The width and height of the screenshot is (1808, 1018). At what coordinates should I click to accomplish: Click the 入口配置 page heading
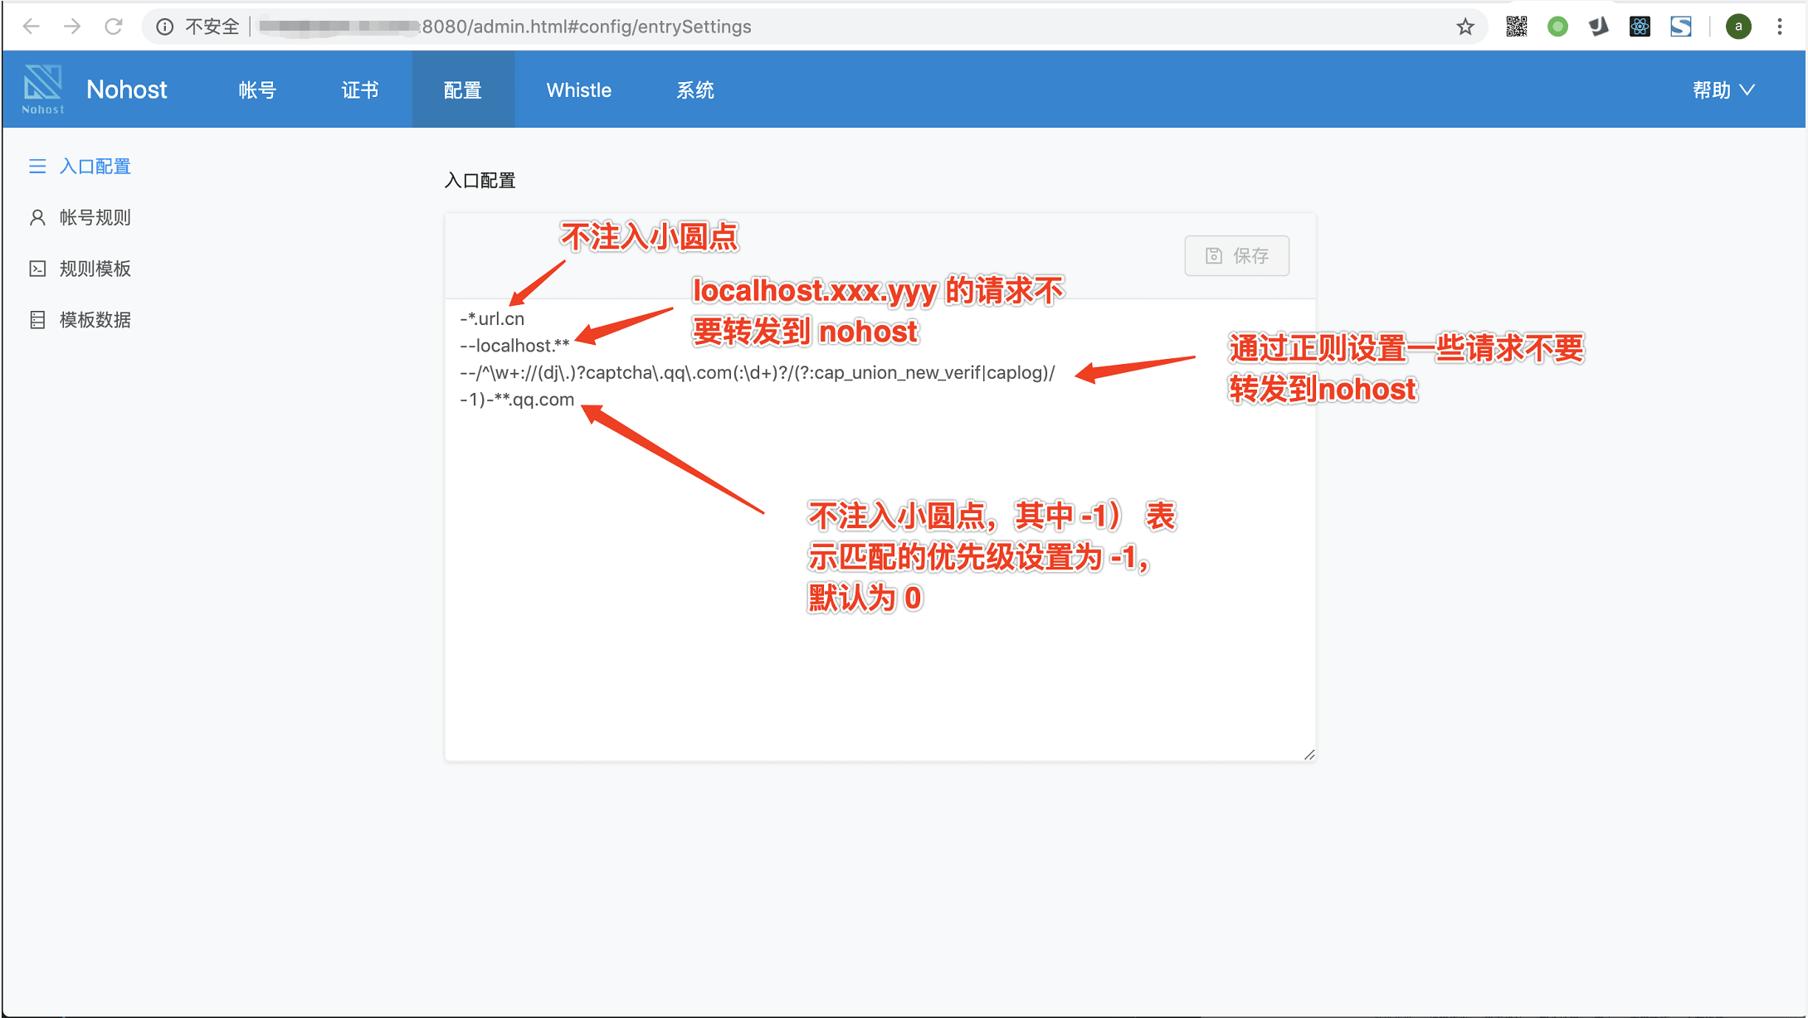480,181
